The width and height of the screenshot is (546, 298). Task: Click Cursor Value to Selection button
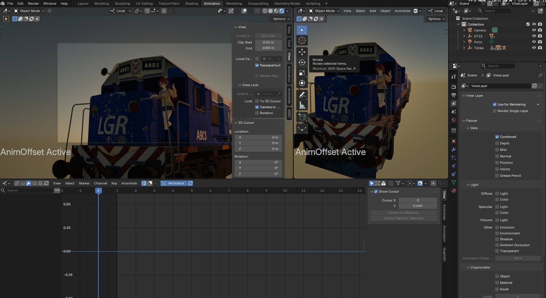pyautogui.click(x=404, y=218)
